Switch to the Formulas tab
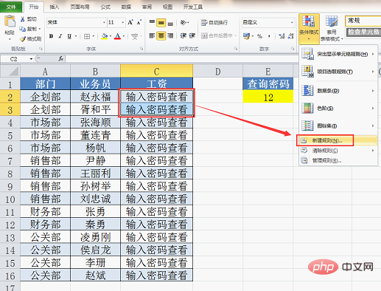This screenshot has height=291, width=381. click(105, 7)
